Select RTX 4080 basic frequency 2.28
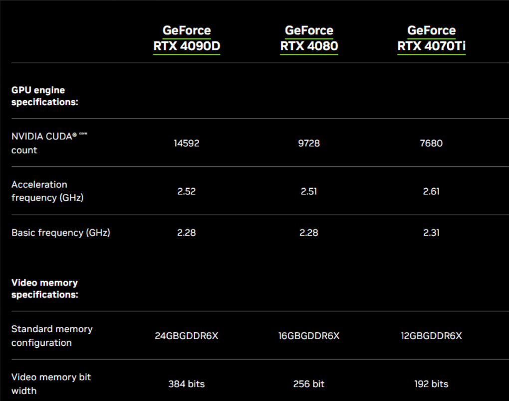The height and width of the screenshot is (401, 509). click(309, 233)
